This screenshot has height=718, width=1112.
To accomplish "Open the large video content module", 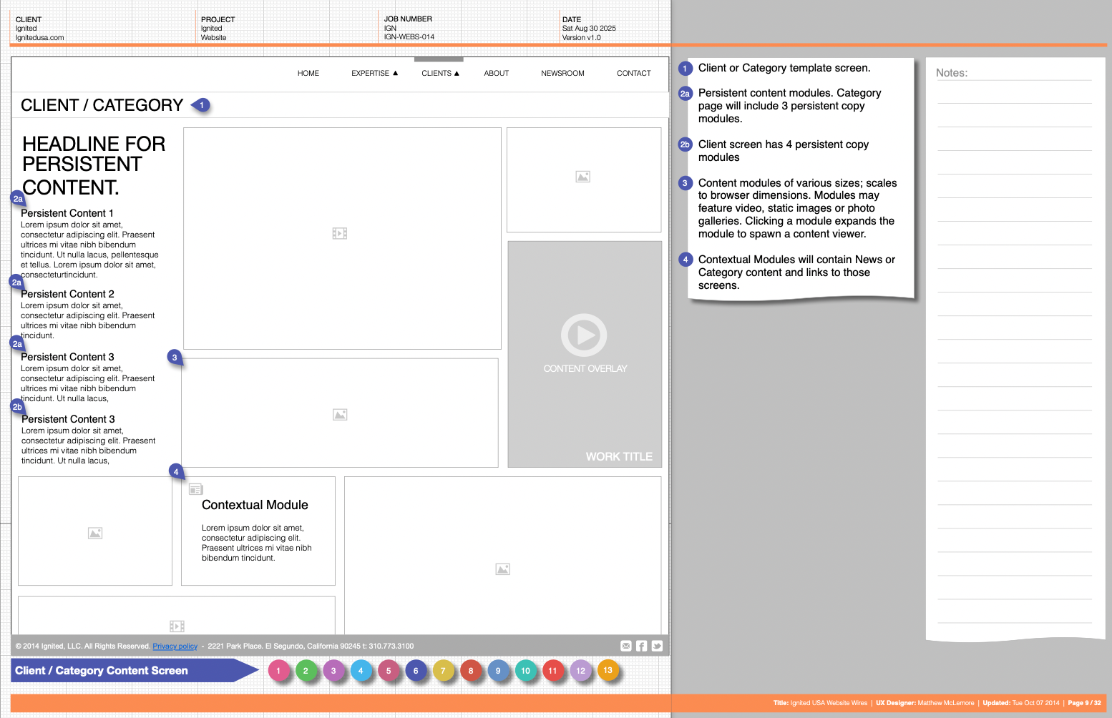I will 342,238.
